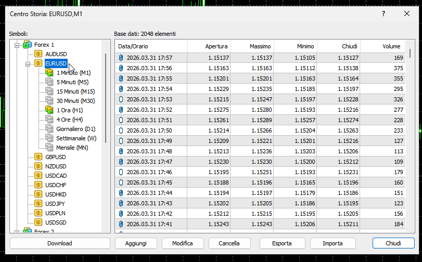Expand the Forex 2 tree group

17,231
